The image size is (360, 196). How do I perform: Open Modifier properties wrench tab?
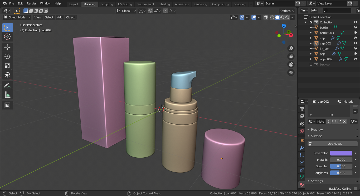[302, 148]
